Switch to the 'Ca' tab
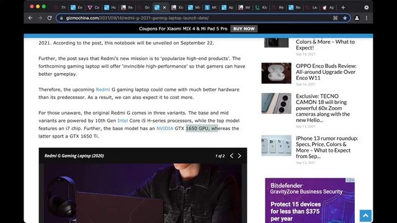 pyautogui.click(x=93, y=7)
